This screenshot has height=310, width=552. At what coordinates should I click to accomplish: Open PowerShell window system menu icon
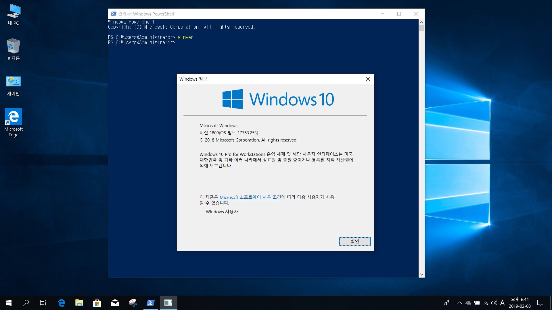click(113, 14)
